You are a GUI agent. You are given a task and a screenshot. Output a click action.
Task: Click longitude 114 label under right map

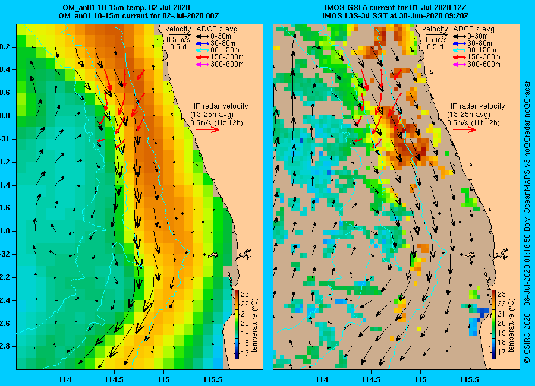(x=322, y=380)
